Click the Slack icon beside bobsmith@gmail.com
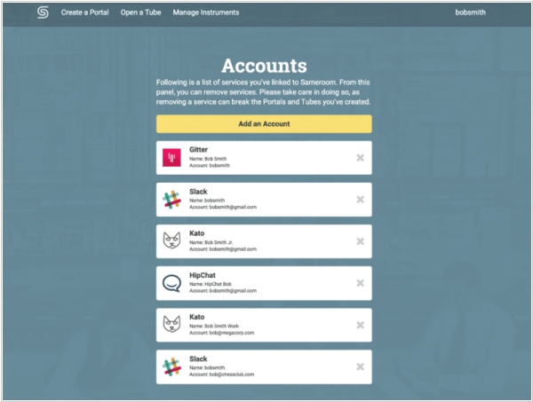The image size is (533, 402). (171, 200)
